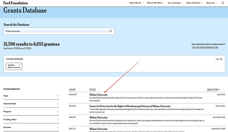228x132 pixels.
Task: Open the site search magnifier in header
Action: click(x=223, y=3)
